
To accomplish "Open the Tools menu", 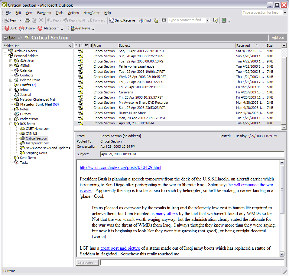I will pyautogui.click(x=59, y=13).
